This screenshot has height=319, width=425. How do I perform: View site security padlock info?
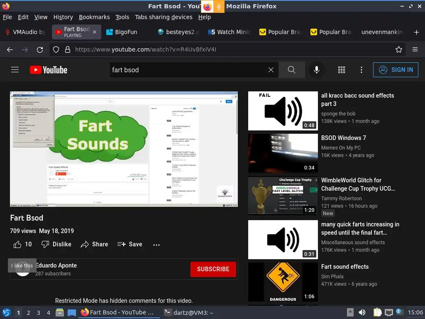[68, 50]
